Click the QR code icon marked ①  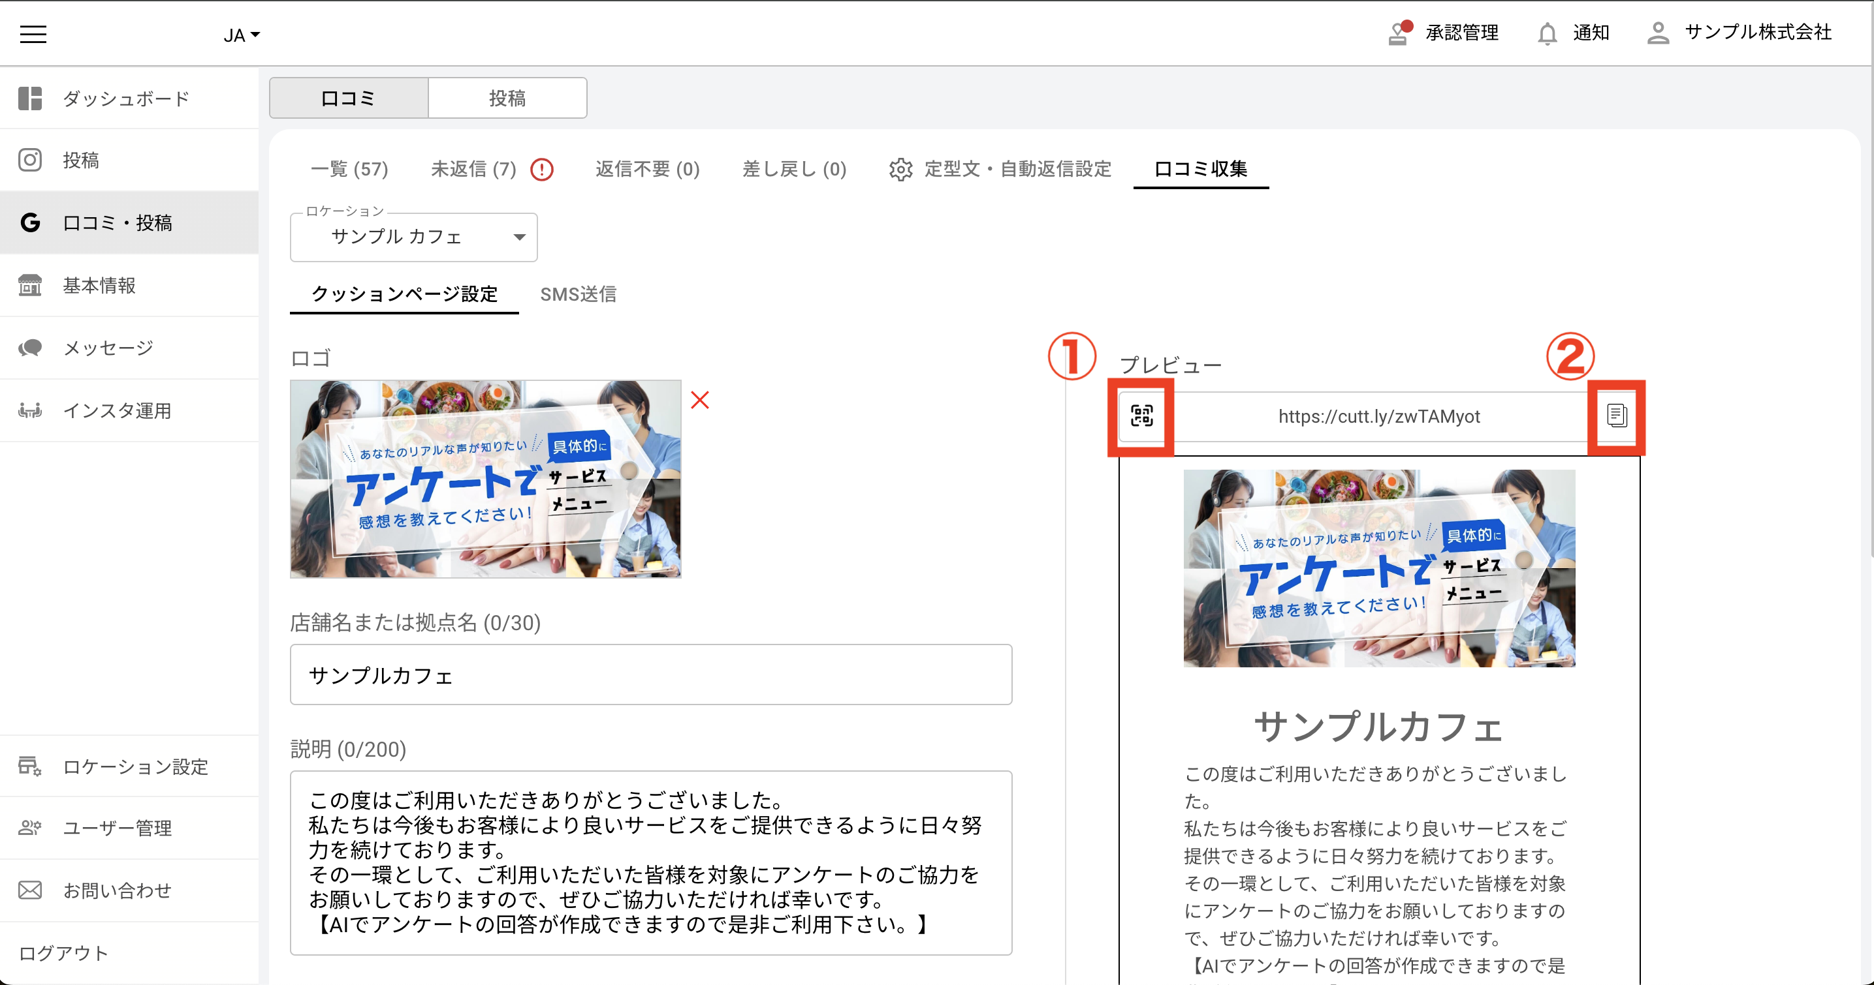1140,417
